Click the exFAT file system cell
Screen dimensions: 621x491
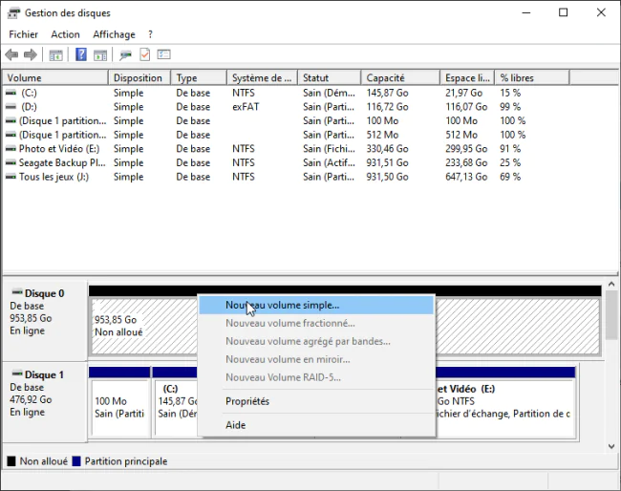(x=246, y=107)
